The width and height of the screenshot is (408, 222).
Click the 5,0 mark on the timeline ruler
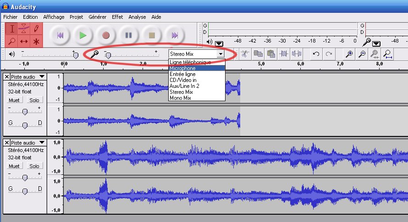point(261,64)
